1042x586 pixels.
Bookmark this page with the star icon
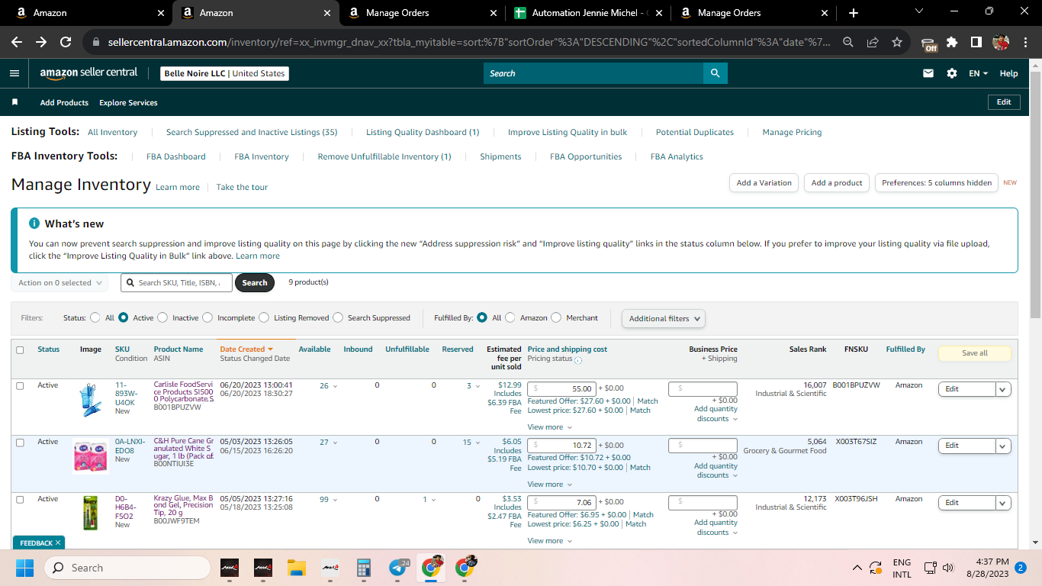pyautogui.click(x=897, y=42)
